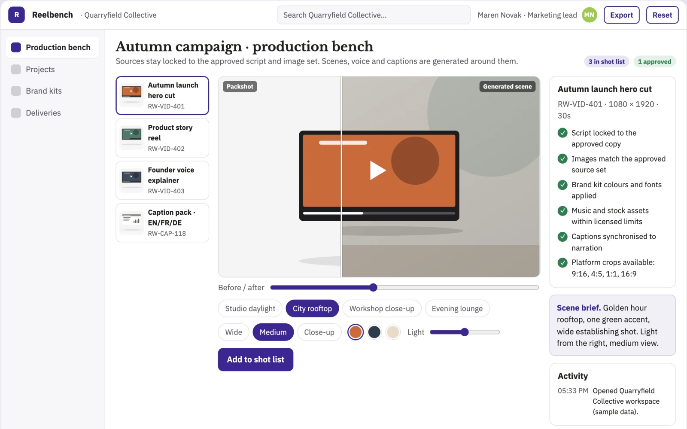The height and width of the screenshot is (429, 687).
Task: Pick the orange accent colour swatch
Action: coord(356,332)
